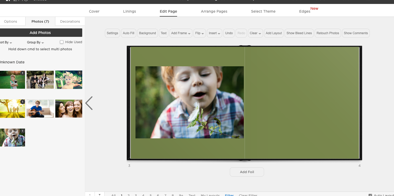Screen dimensions: 394x196
Task: Select the boy playing guitar thumbnail
Action: (x=40, y=108)
